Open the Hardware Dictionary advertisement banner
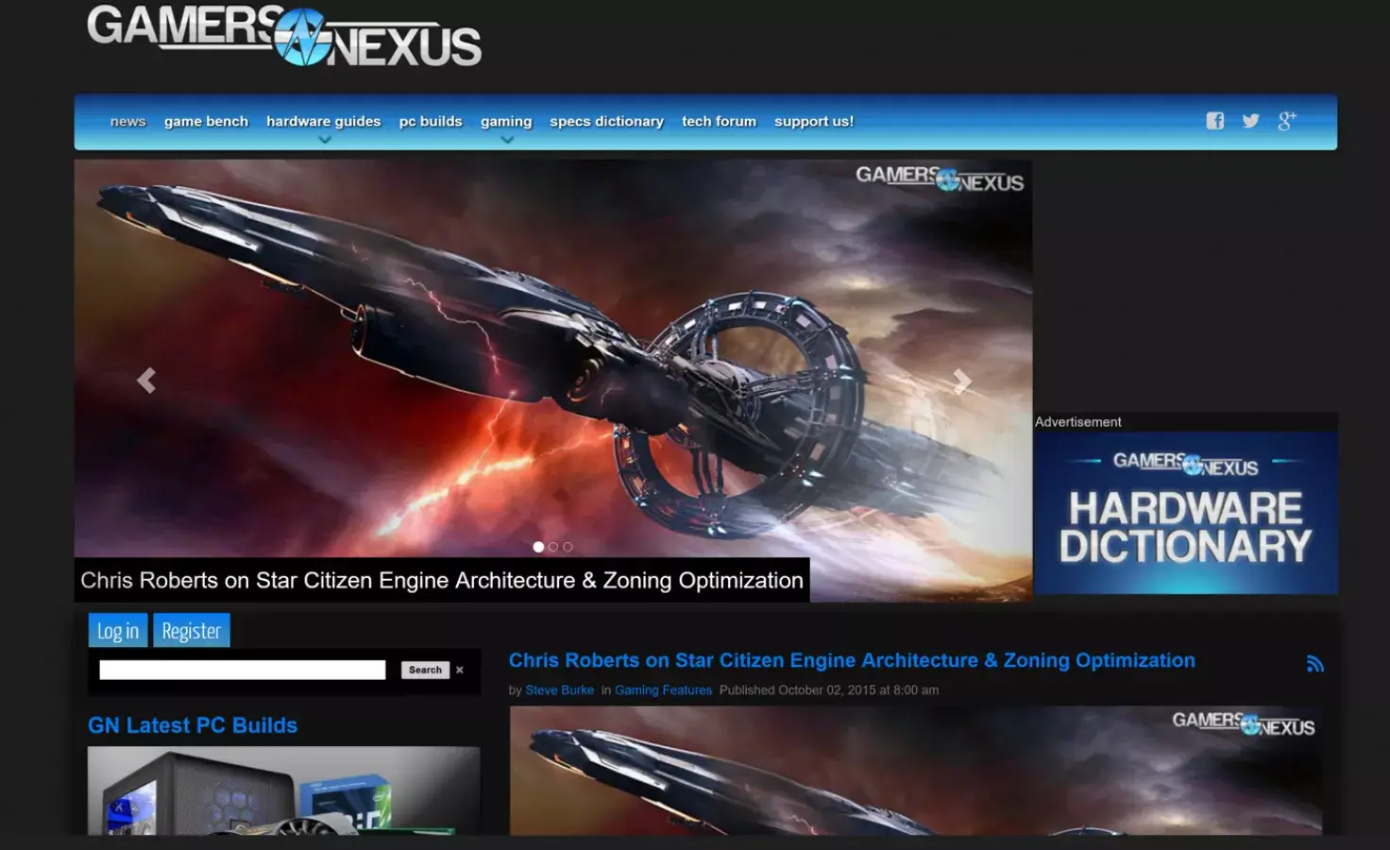Screen dimensions: 1390x850 pos(1185,513)
